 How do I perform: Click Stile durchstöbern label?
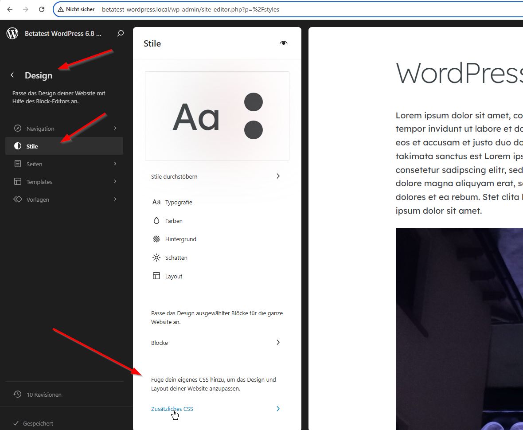click(174, 176)
